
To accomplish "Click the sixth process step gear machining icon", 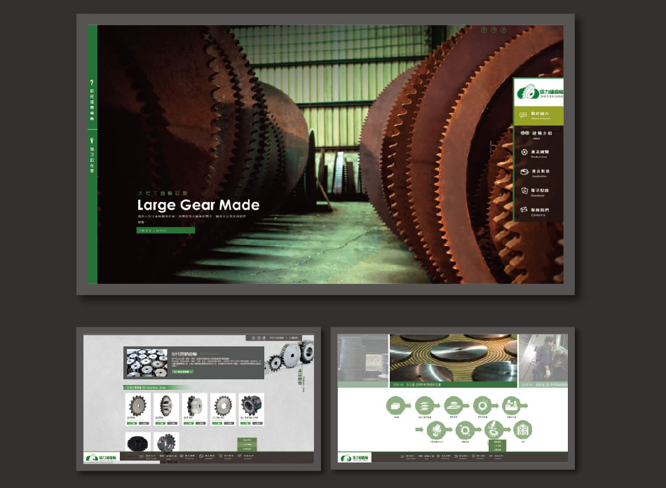I will (436, 430).
